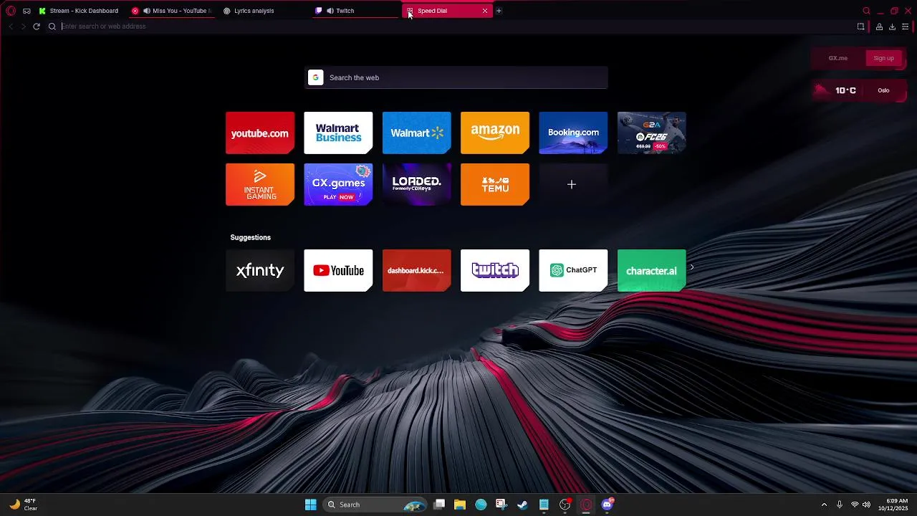The width and height of the screenshot is (917, 516).
Task: Close the Speed Dial tab
Action: click(x=485, y=11)
